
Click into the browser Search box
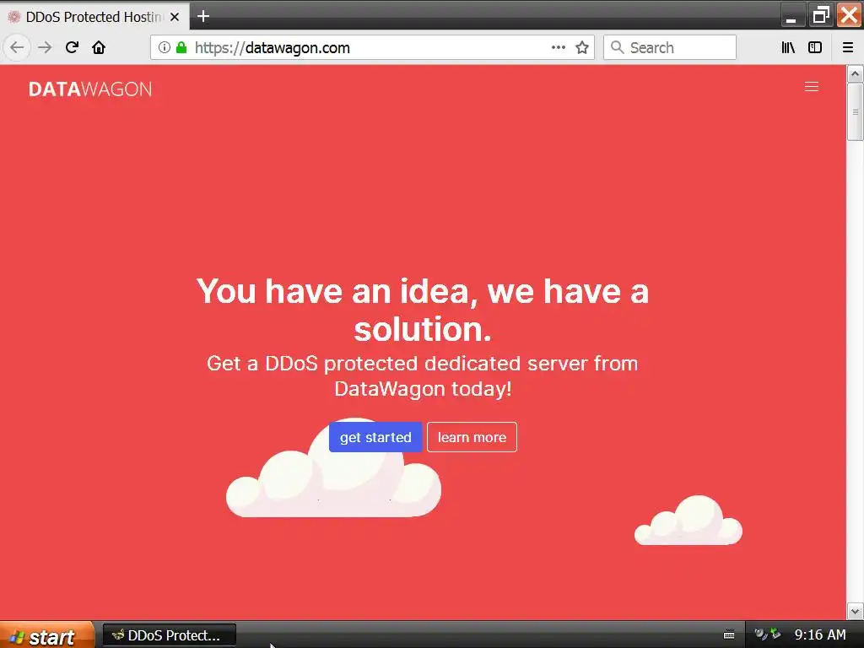click(669, 47)
